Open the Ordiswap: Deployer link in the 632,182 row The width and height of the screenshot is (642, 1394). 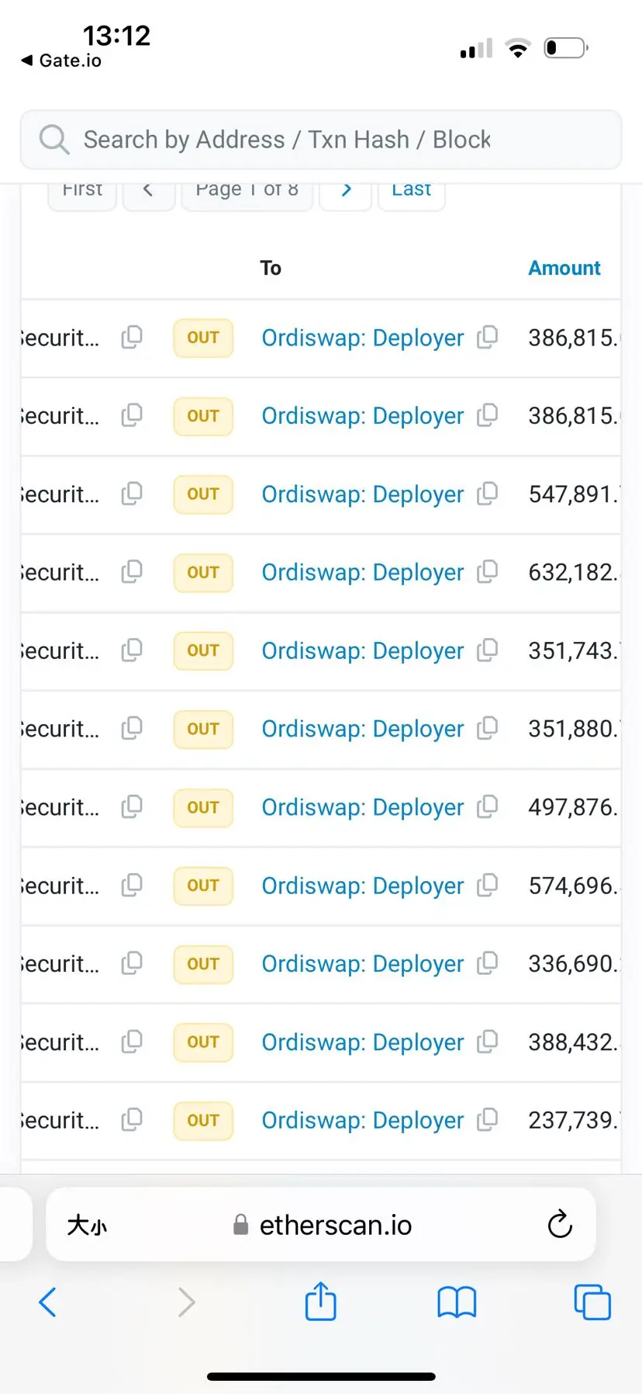click(362, 572)
